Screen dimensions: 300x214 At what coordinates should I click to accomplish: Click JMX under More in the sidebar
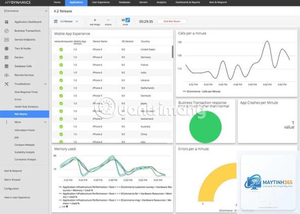(17, 137)
